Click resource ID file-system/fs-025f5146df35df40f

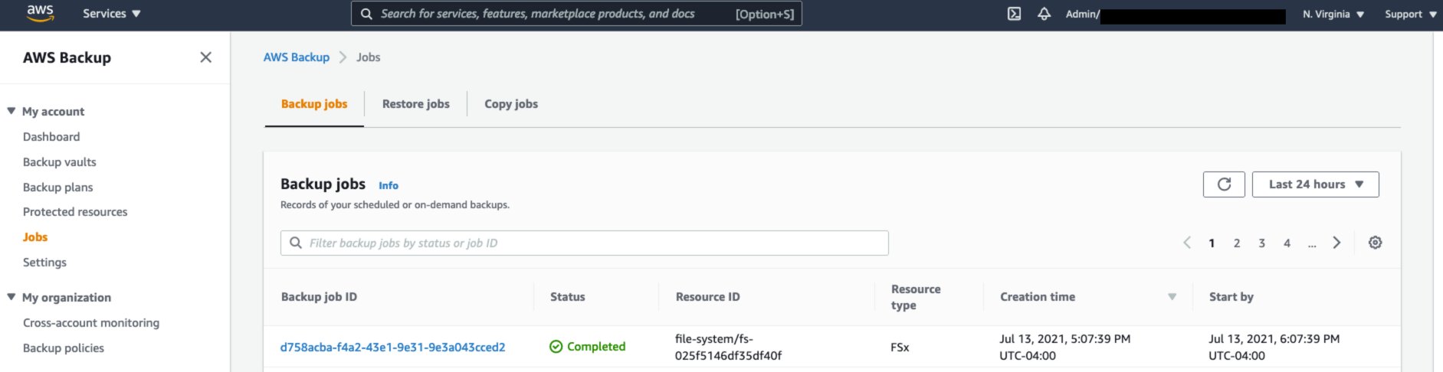(729, 348)
